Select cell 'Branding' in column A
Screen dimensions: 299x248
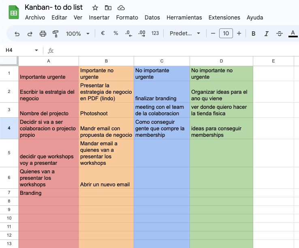49,193
